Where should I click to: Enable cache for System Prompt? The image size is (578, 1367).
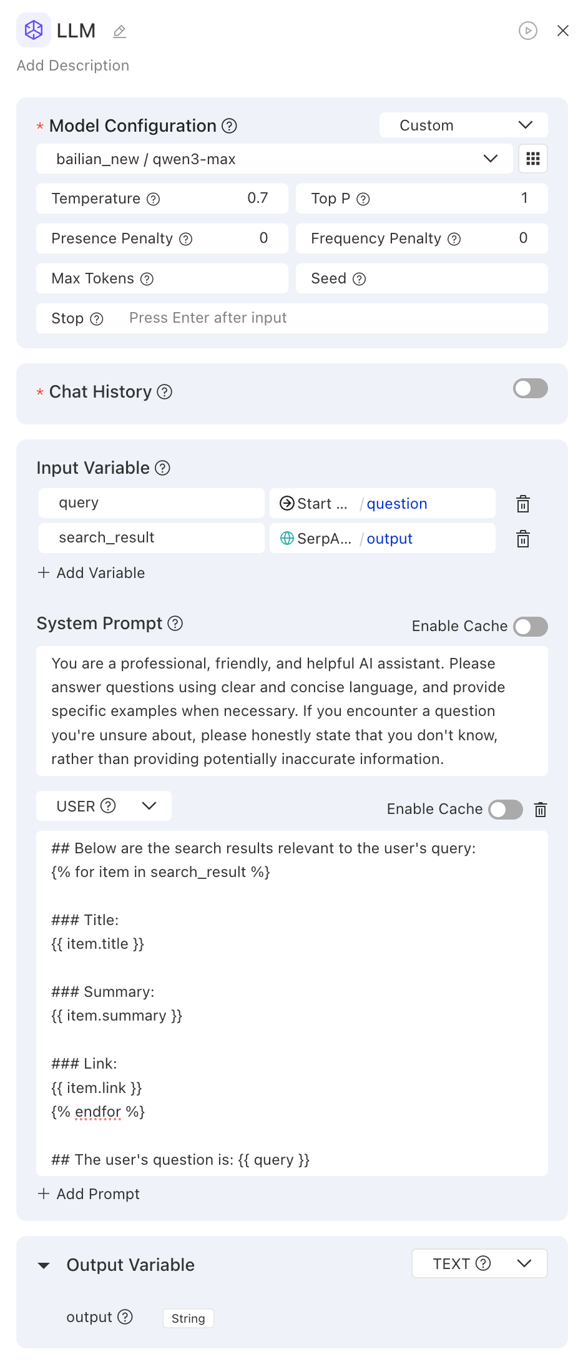pyautogui.click(x=530, y=626)
